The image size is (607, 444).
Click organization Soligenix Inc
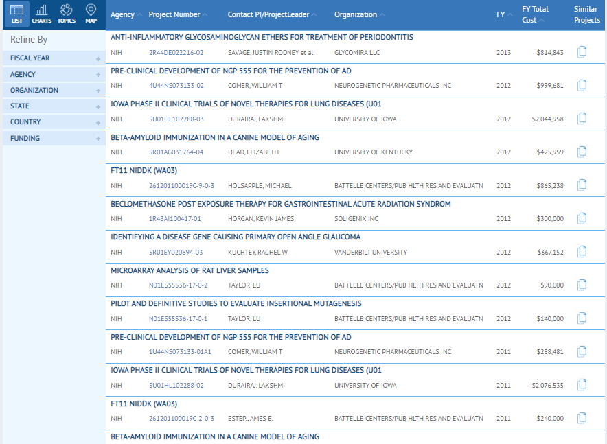356,218
